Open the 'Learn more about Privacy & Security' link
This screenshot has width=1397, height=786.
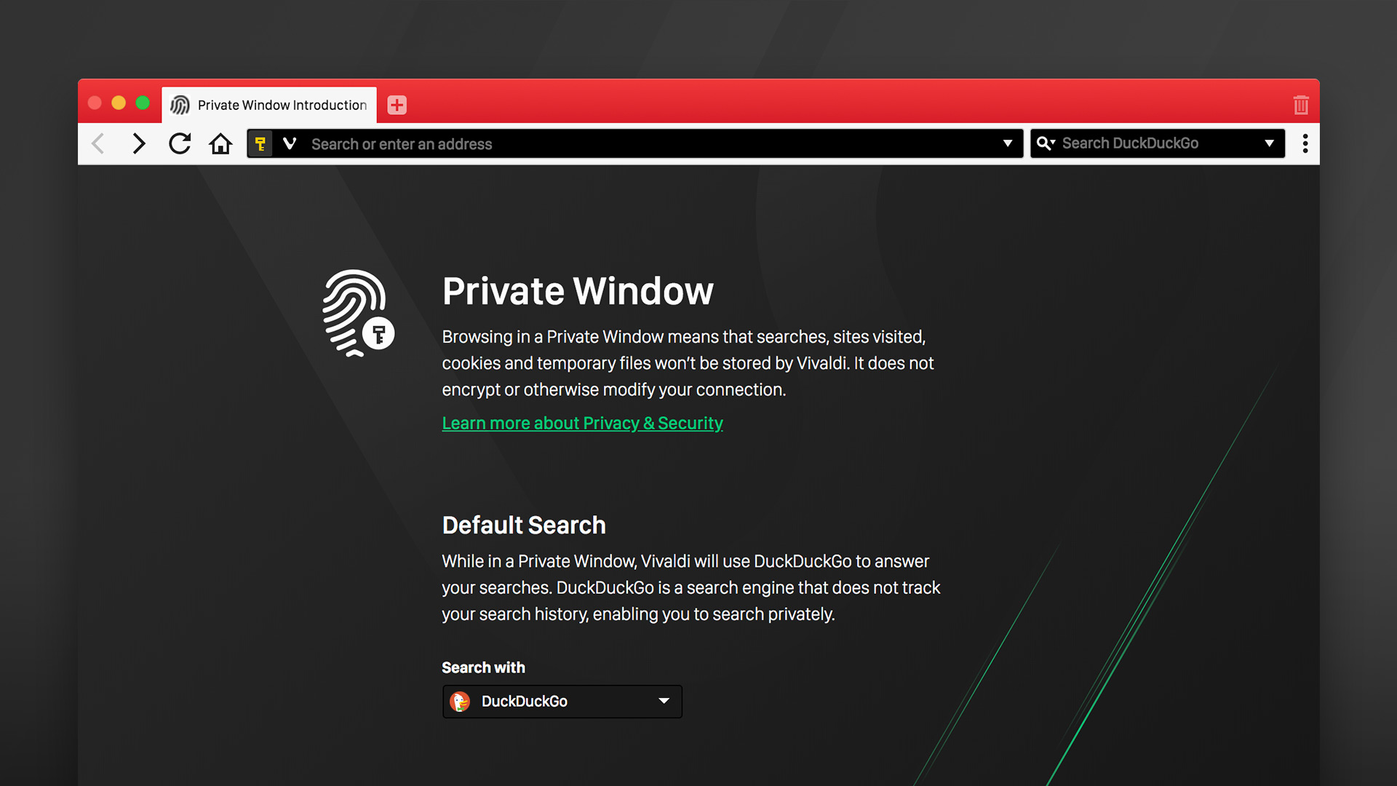582,424
